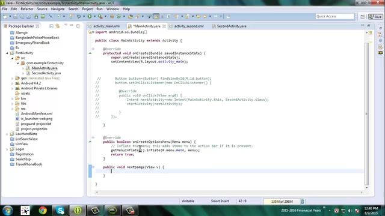Run garbage collector trash icon
Image resolution: width=385 pixels, height=216 pixels.
(303, 202)
